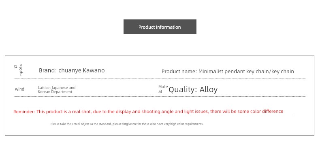Click the 'Quality:' large label
Viewport: 320px width, 163px height.
tap(183, 89)
